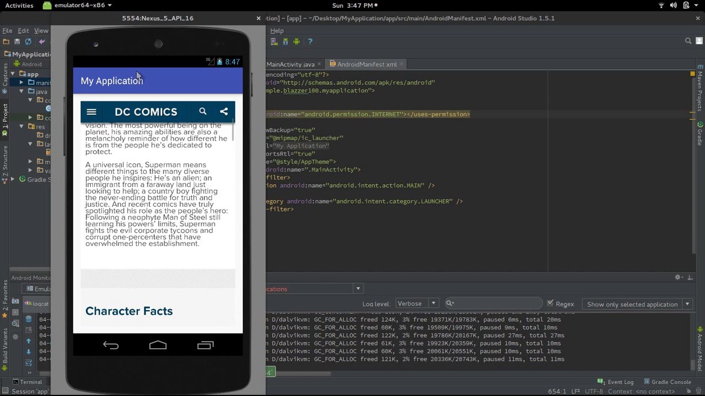Open the emulator64-x86 app menu dropdown
The image size is (705, 396).
[x=78, y=5]
